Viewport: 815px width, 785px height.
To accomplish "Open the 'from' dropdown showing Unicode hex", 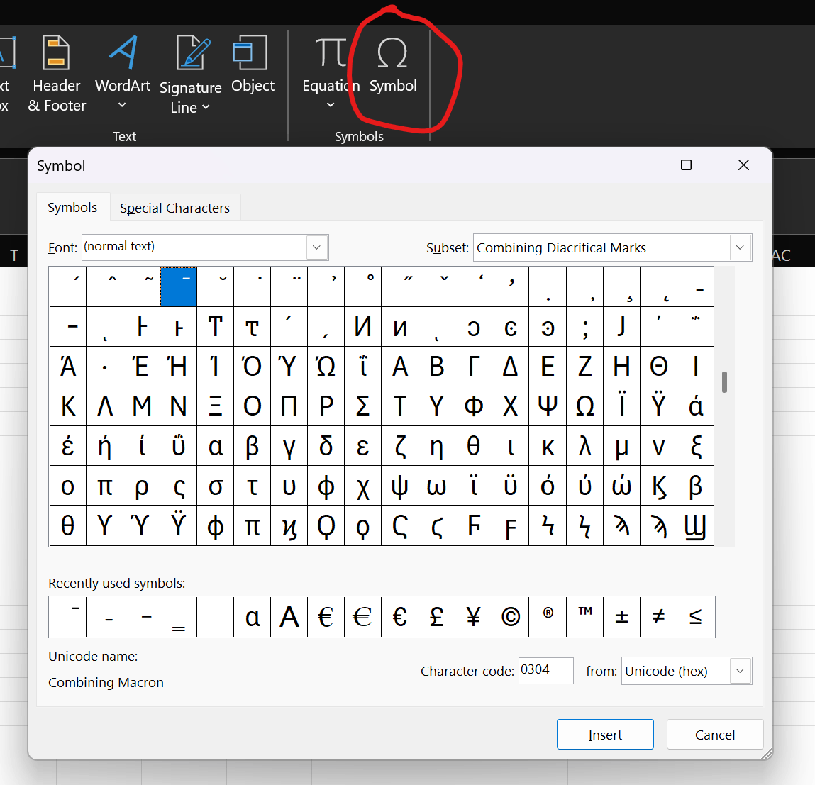I will tap(740, 671).
